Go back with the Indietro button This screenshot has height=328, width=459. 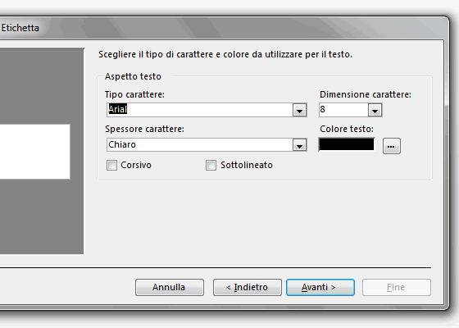[248, 287]
